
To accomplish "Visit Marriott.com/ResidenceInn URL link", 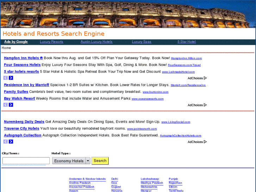I will coord(188,85).
